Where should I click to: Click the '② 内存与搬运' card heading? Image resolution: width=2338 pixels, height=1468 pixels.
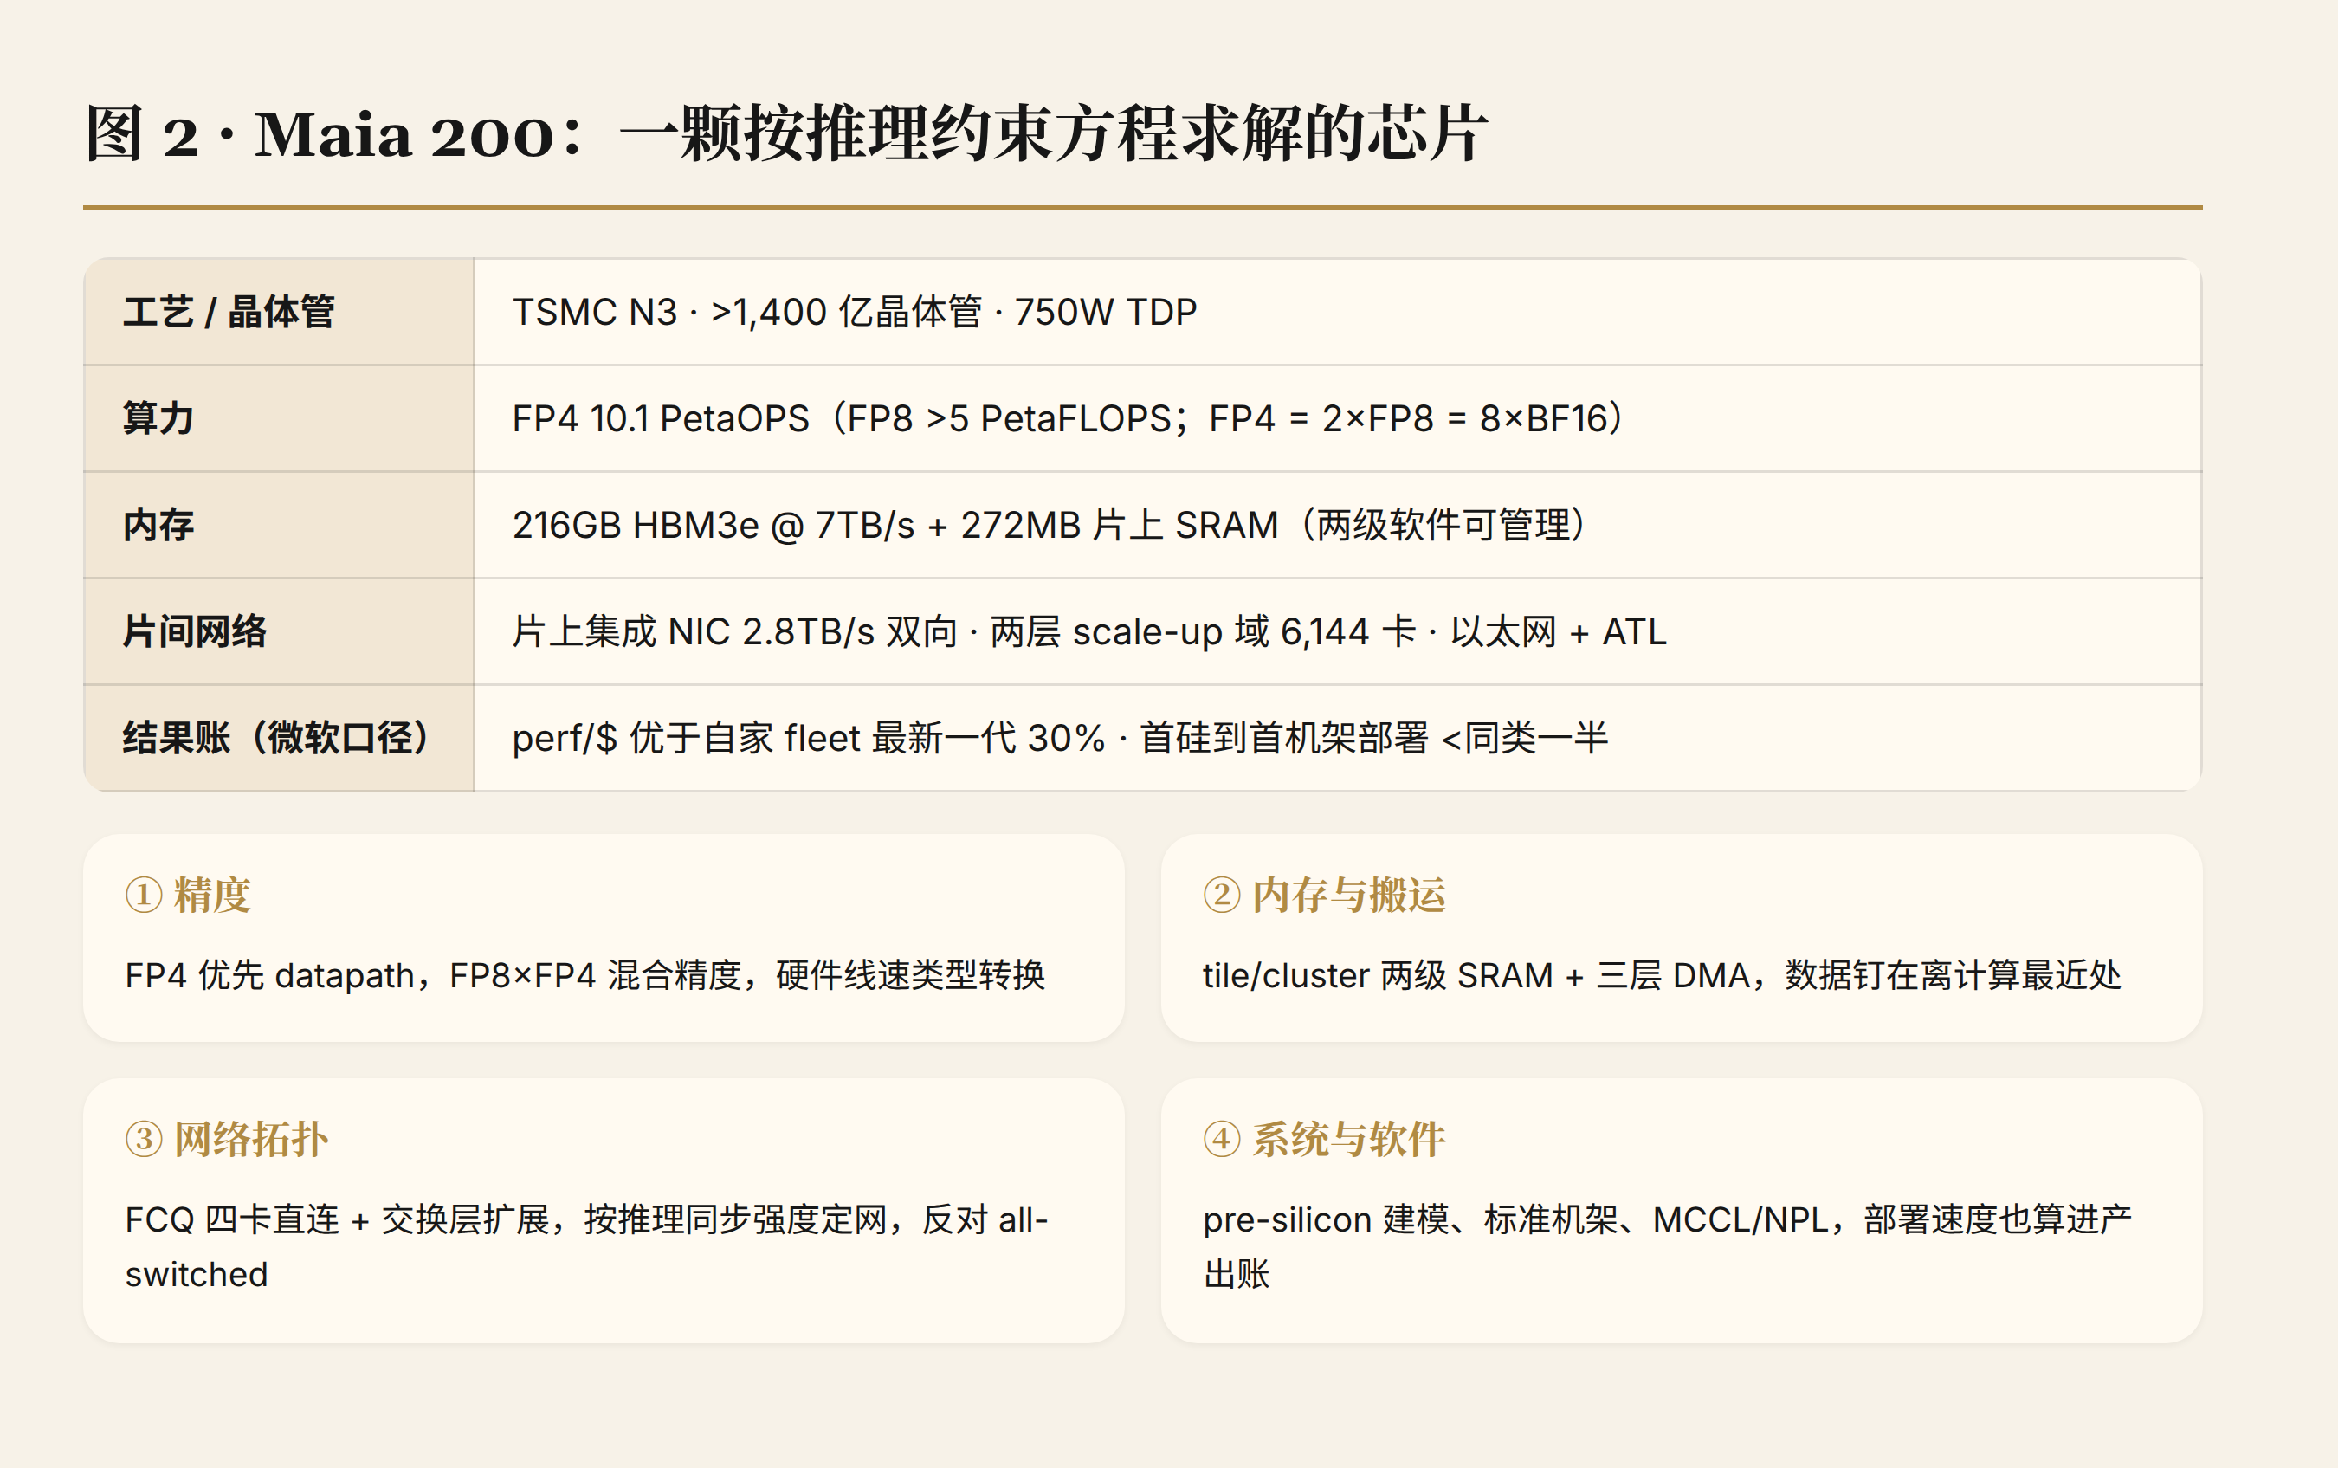point(1324,894)
